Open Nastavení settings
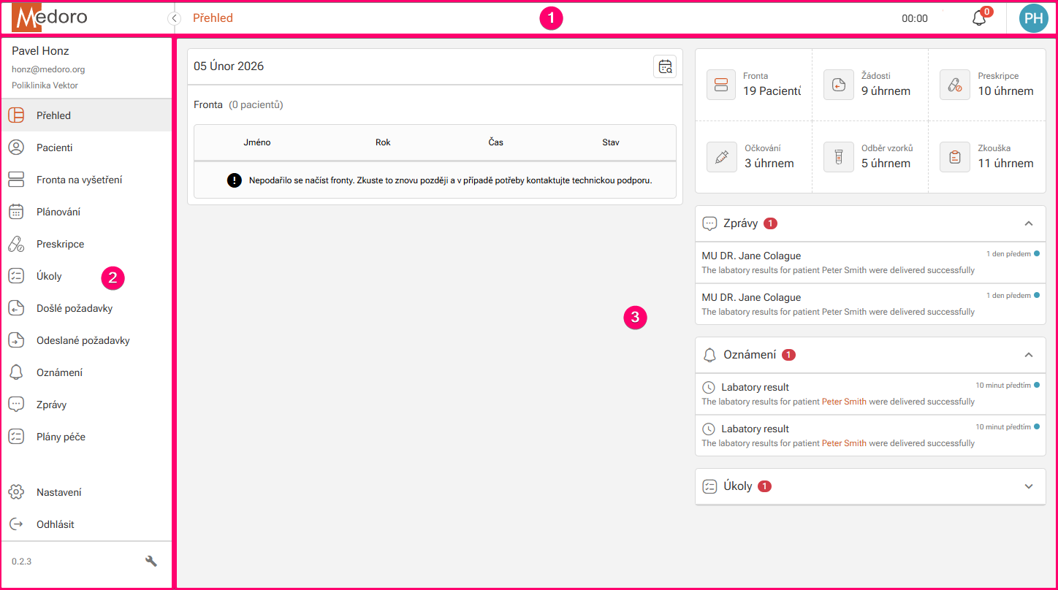This screenshot has height=590, width=1058. tap(58, 491)
